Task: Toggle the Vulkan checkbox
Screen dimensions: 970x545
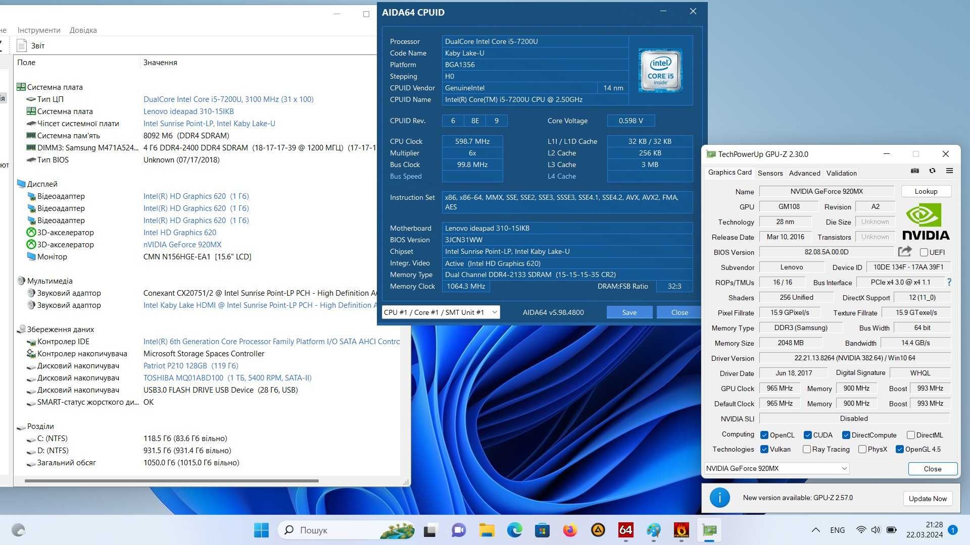Action: [764, 449]
